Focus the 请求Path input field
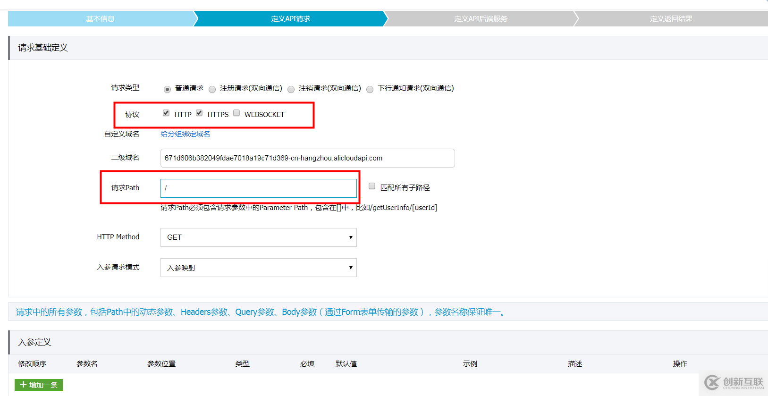 point(259,188)
